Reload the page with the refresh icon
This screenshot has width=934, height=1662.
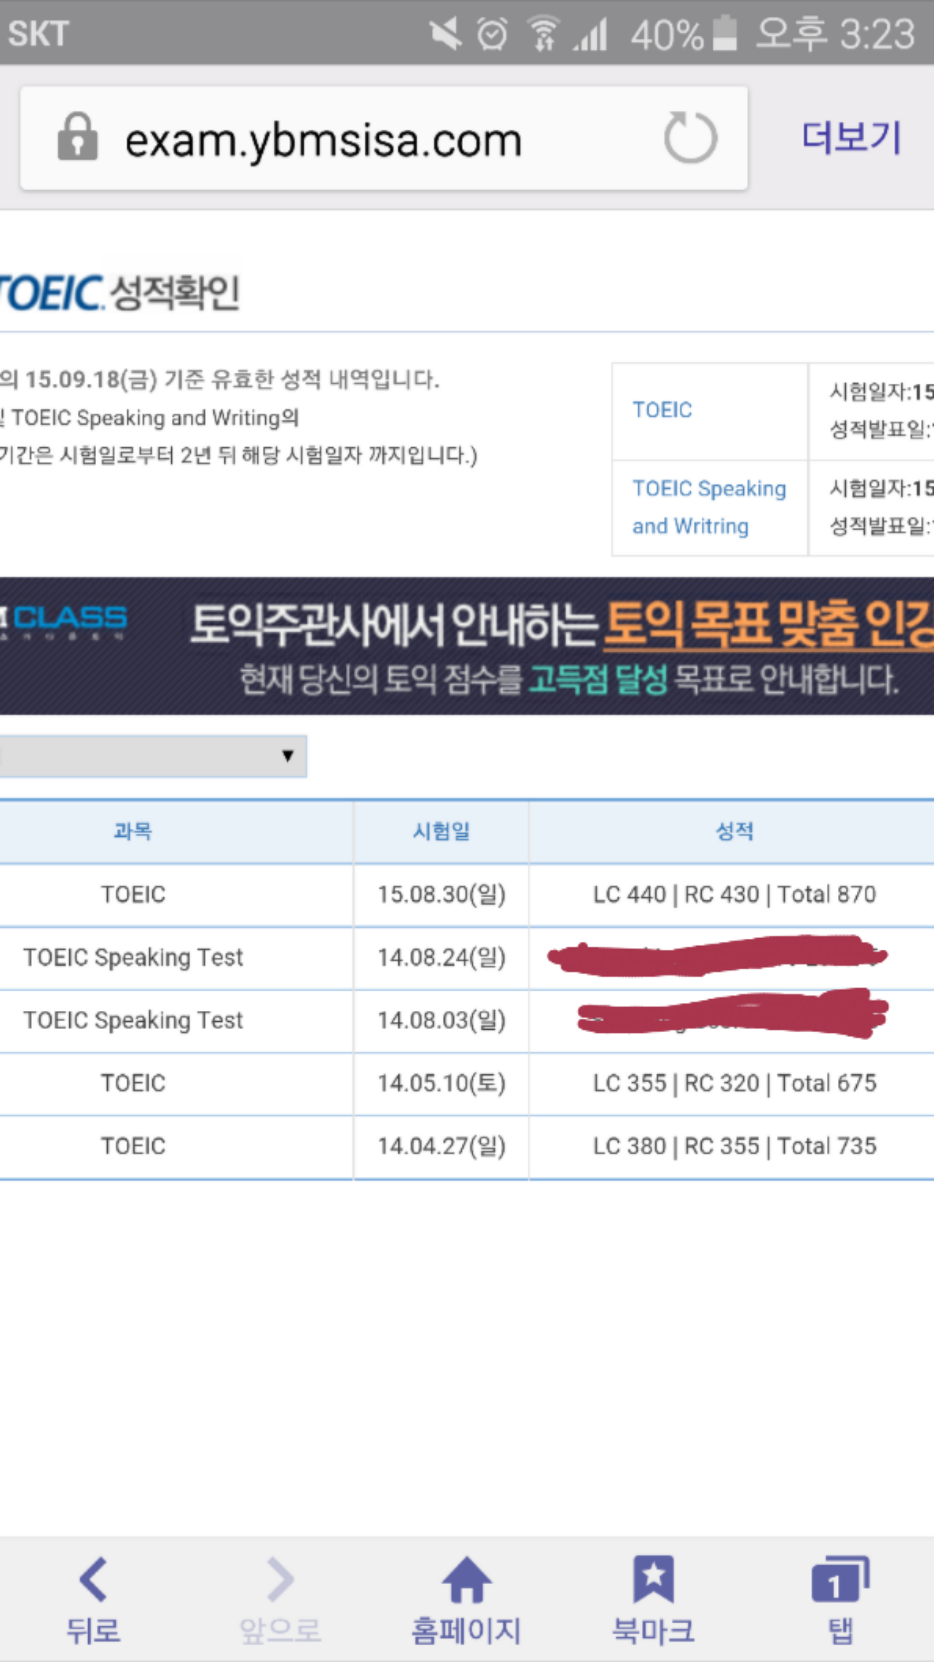[x=690, y=137]
